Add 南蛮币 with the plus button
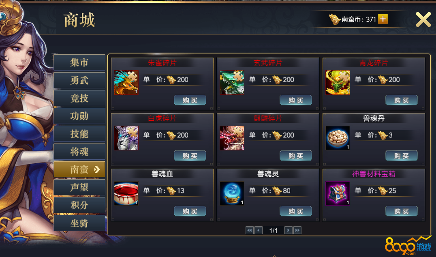436x257 pixels. coord(383,19)
